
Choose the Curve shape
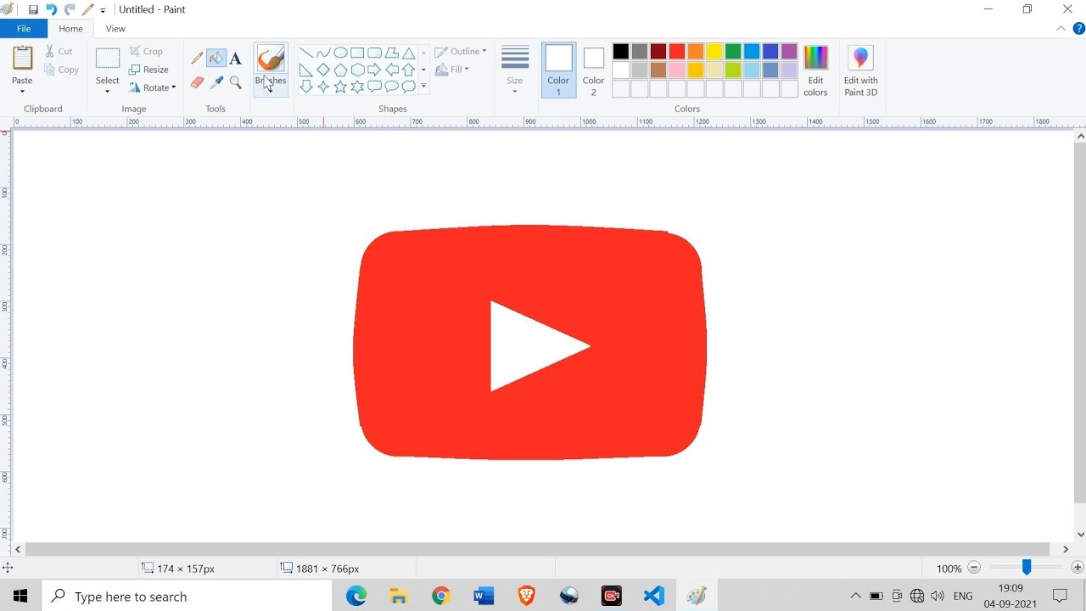323,53
